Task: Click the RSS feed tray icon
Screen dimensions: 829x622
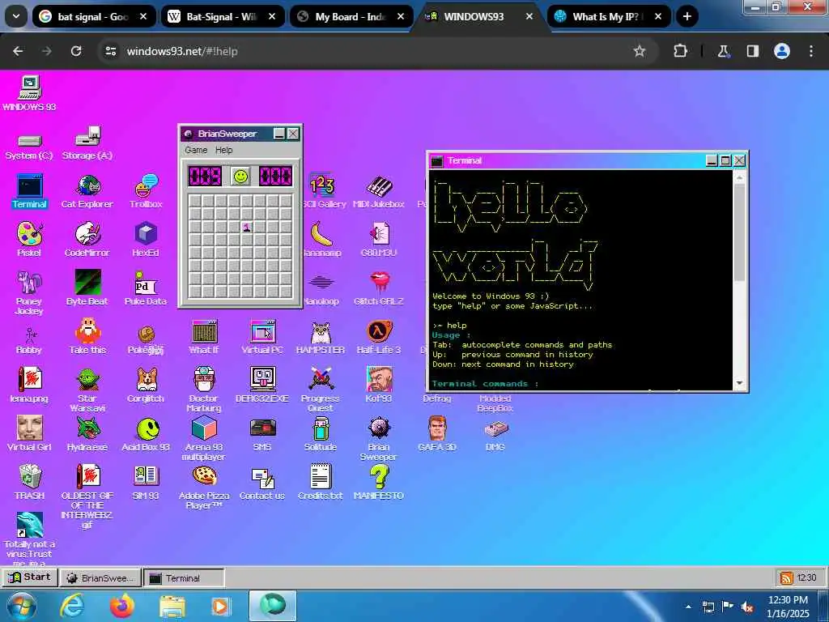Action: pyautogui.click(x=787, y=577)
